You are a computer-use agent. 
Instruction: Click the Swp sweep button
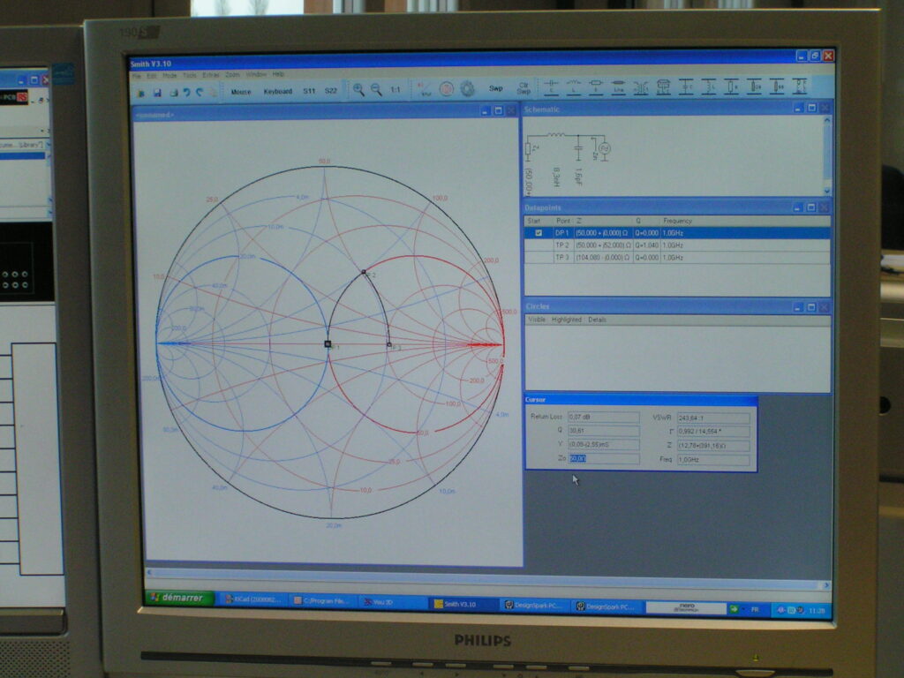(x=496, y=88)
